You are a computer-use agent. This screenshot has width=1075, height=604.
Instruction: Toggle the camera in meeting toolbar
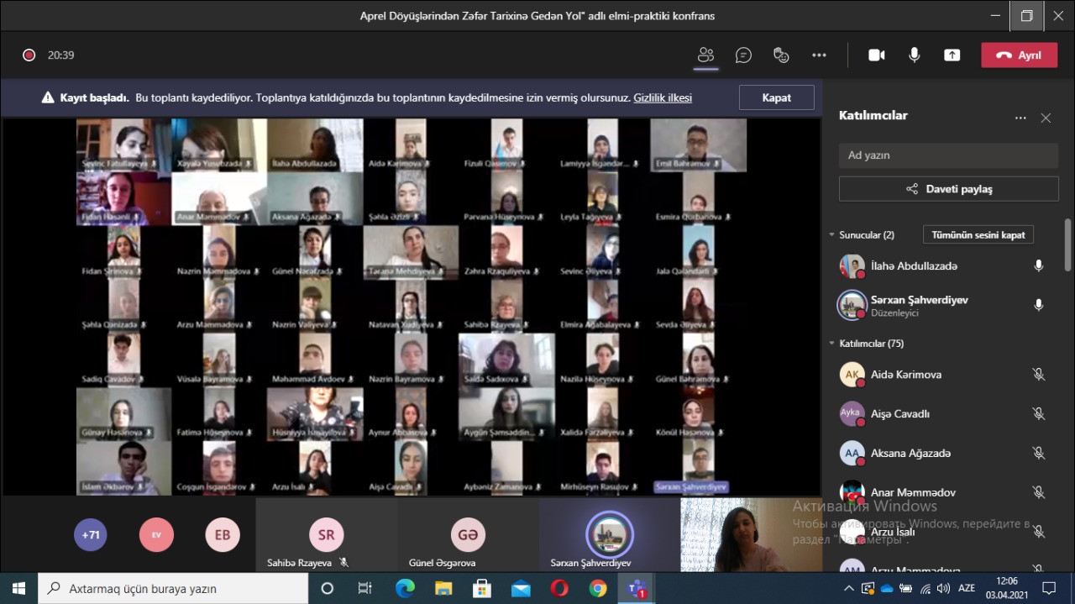click(876, 55)
